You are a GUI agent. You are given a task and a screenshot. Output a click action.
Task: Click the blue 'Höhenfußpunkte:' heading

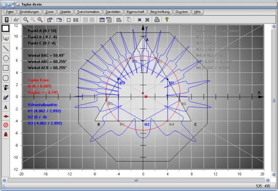[43, 105]
